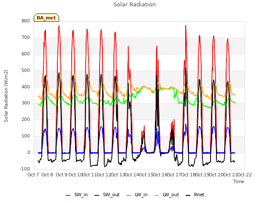The width and height of the screenshot is (270, 203).
Task: Click the blue SW_out legend swatch
Action: click(x=97, y=195)
